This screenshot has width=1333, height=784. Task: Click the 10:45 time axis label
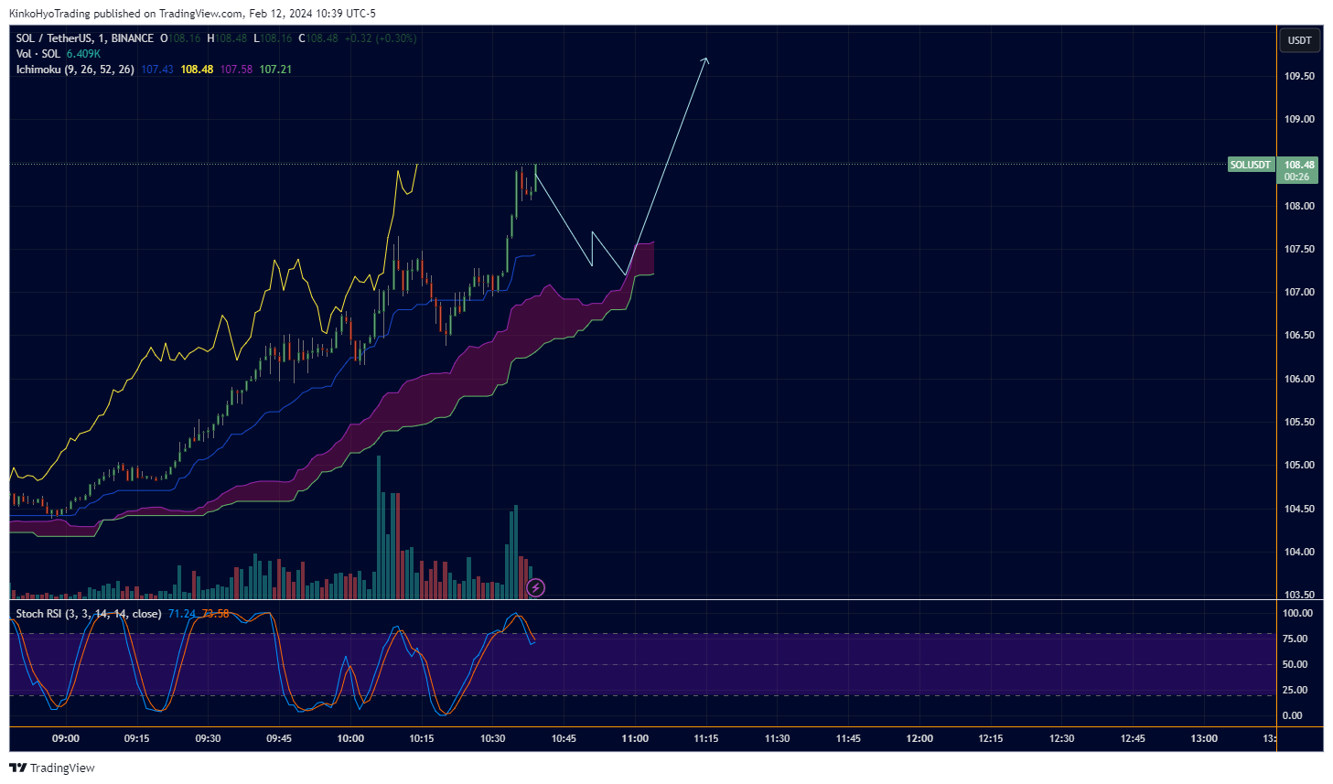tap(564, 738)
